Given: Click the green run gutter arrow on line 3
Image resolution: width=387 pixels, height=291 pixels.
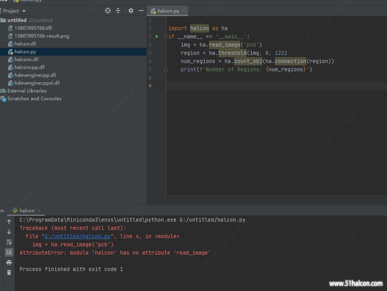Looking at the screenshot, I should pyautogui.click(x=157, y=36).
